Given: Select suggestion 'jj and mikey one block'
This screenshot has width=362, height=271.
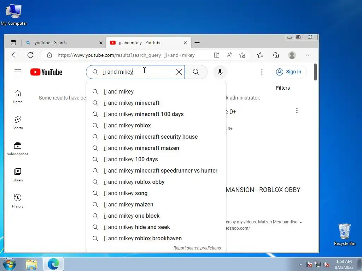Looking at the screenshot, I should click(x=156, y=216).
